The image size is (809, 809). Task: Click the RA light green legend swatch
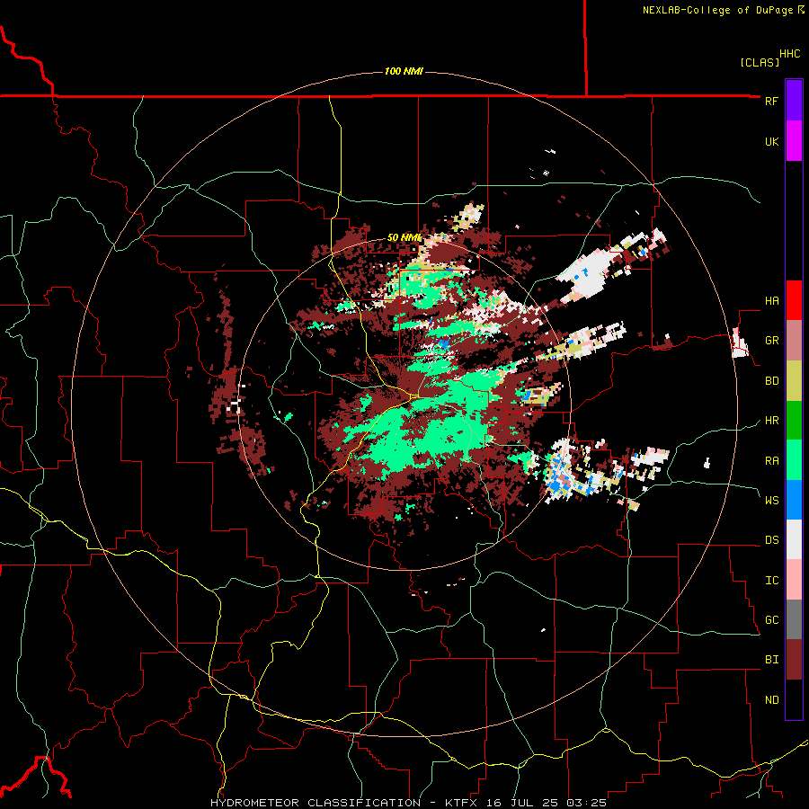[794, 460]
